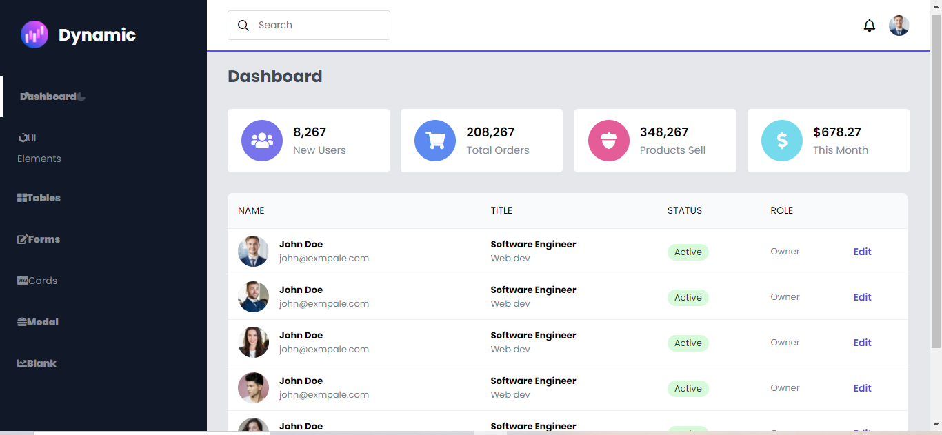
Task: Click the New Users people icon
Action: (262, 141)
